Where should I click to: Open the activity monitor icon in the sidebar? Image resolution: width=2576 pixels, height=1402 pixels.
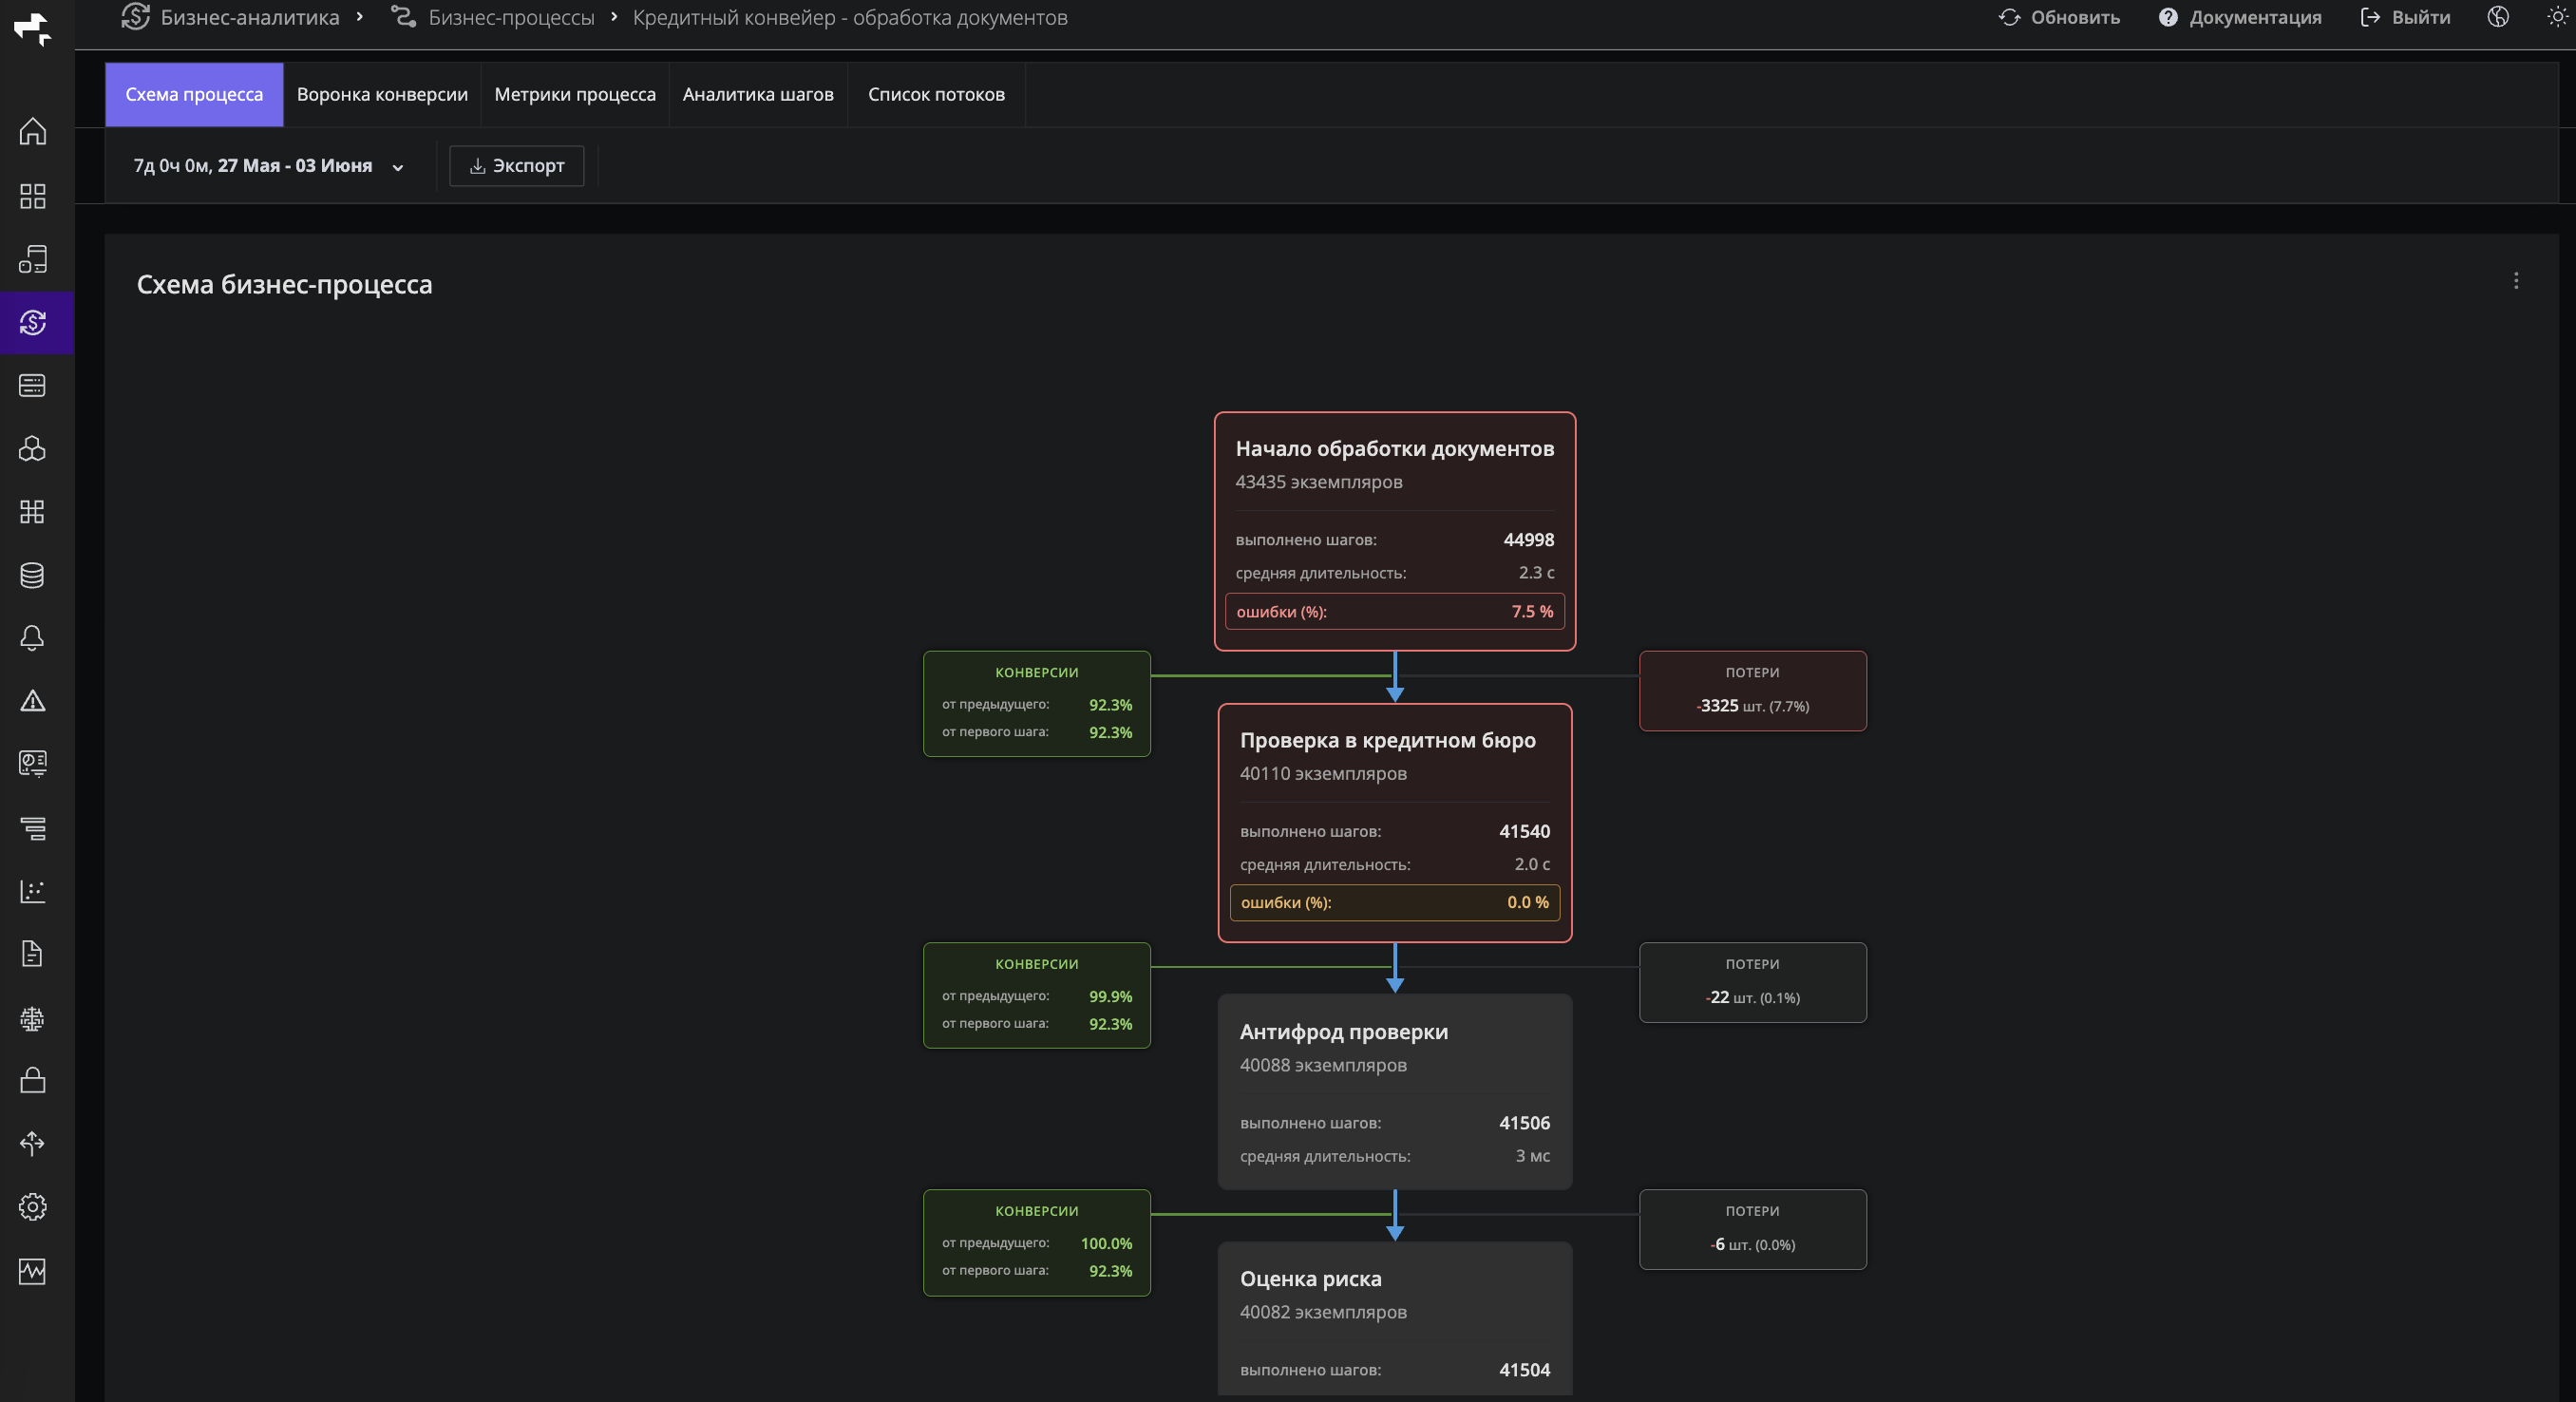(33, 1271)
